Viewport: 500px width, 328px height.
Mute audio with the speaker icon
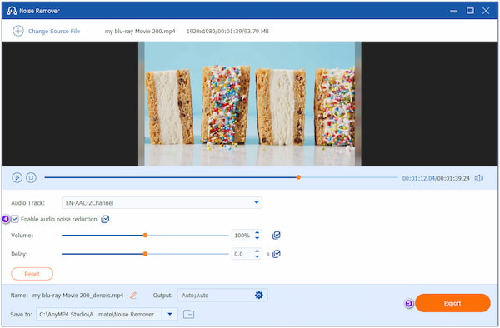tap(479, 178)
